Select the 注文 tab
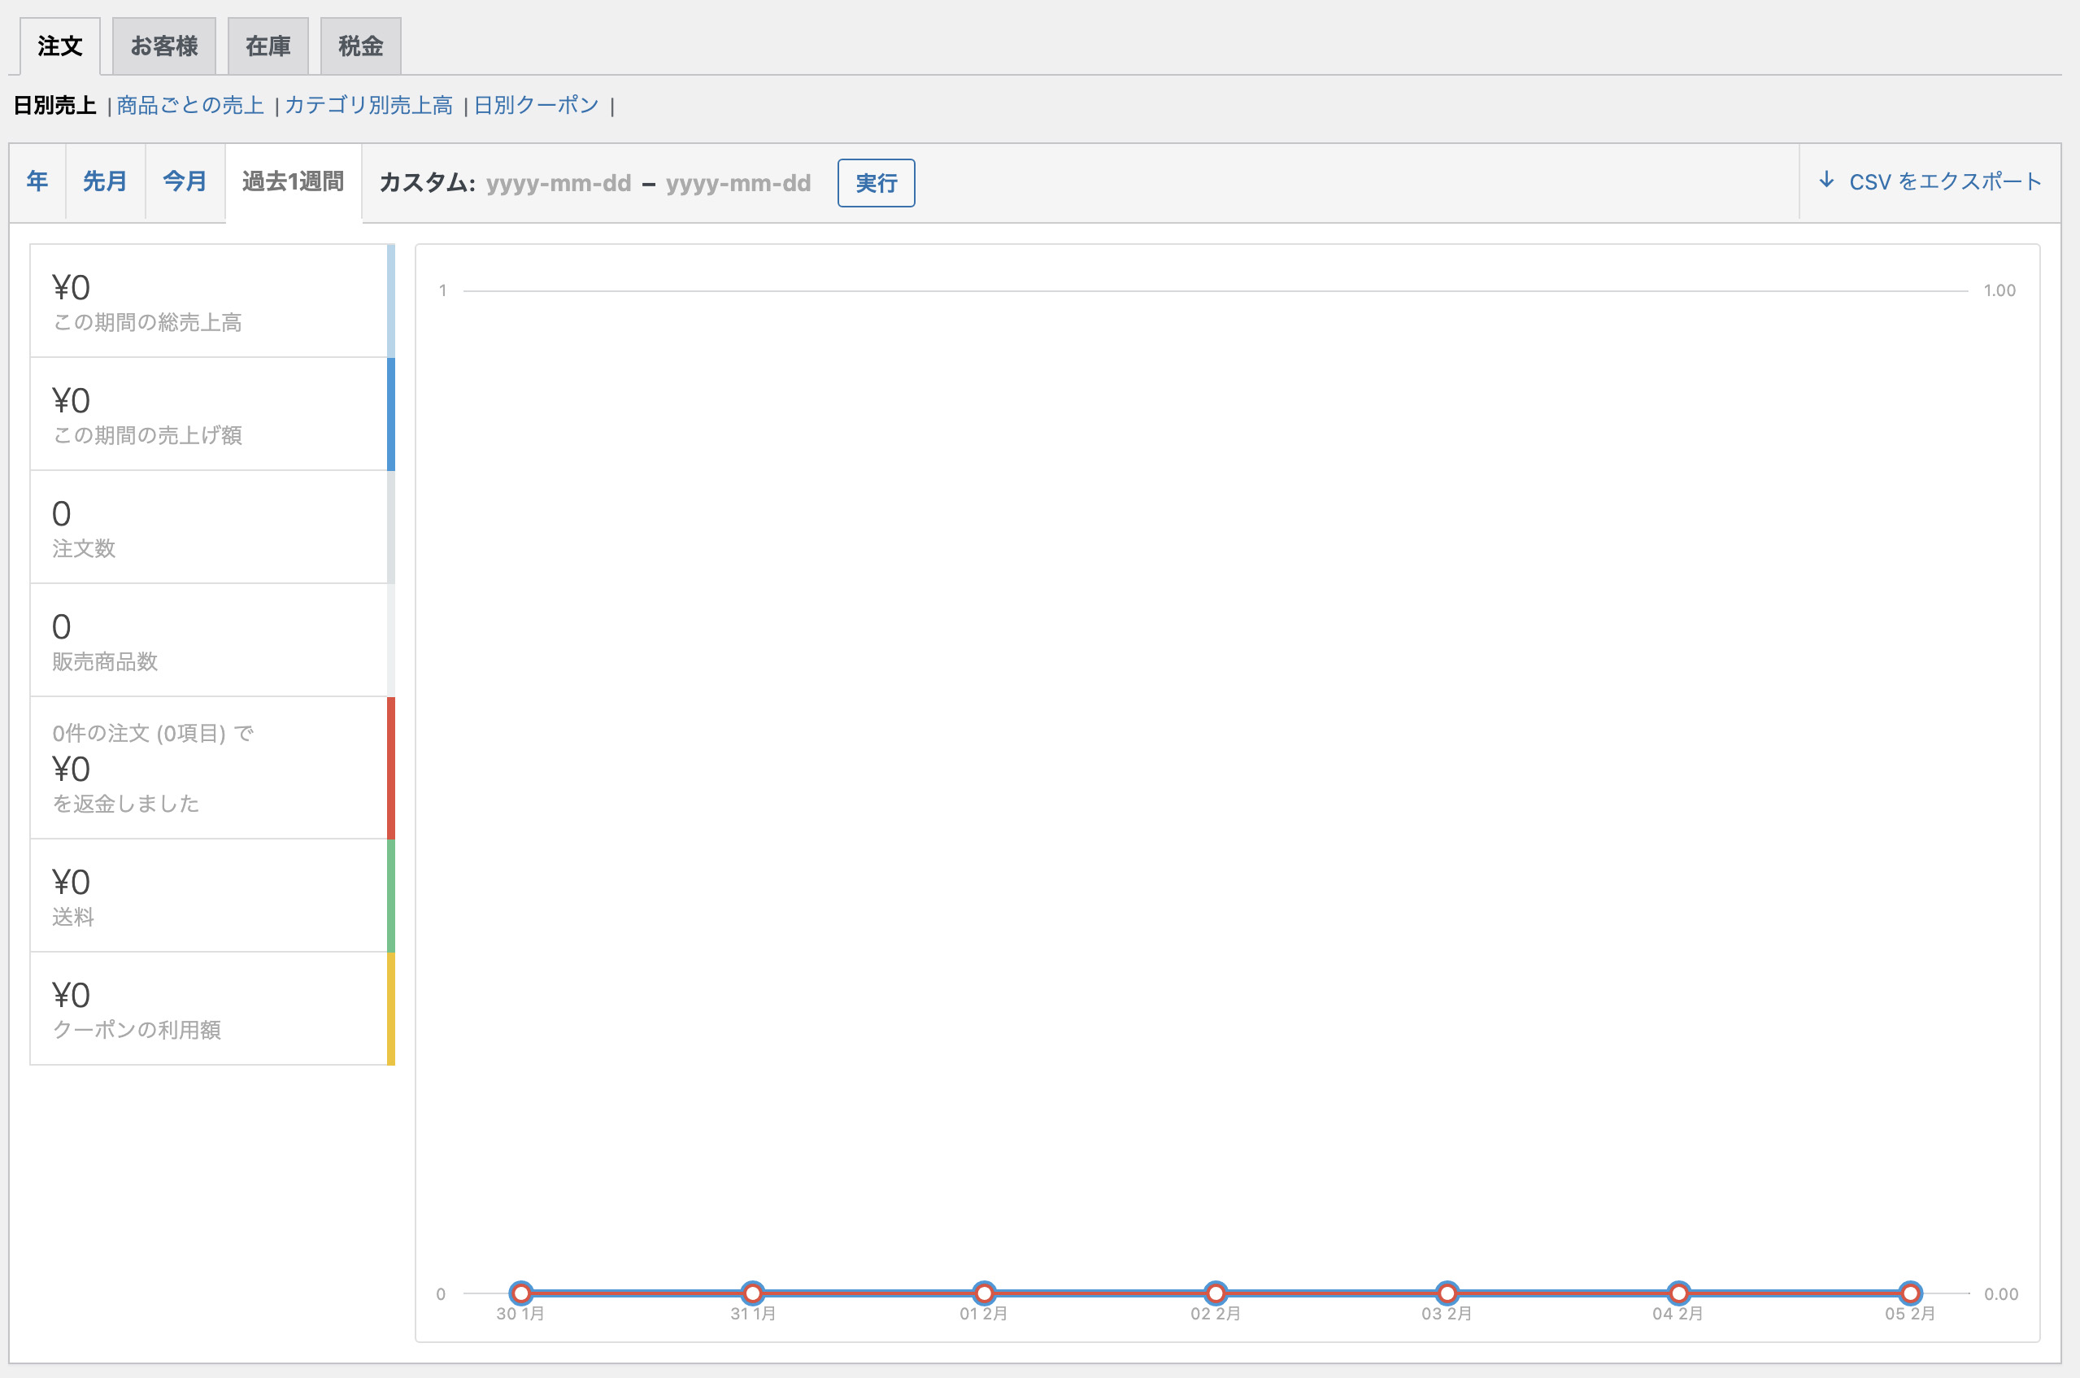The width and height of the screenshot is (2080, 1378). click(59, 46)
